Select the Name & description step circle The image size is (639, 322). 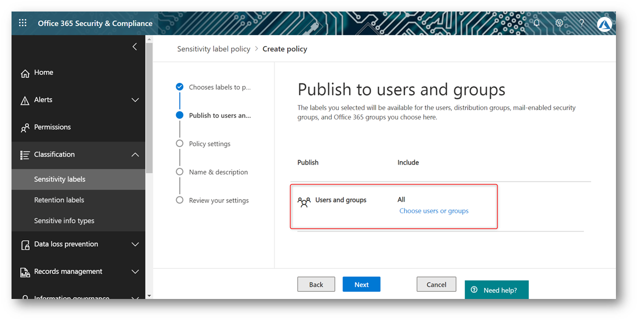click(180, 172)
